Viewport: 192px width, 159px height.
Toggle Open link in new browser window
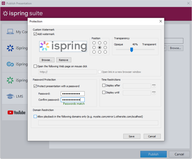pos(100,72)
